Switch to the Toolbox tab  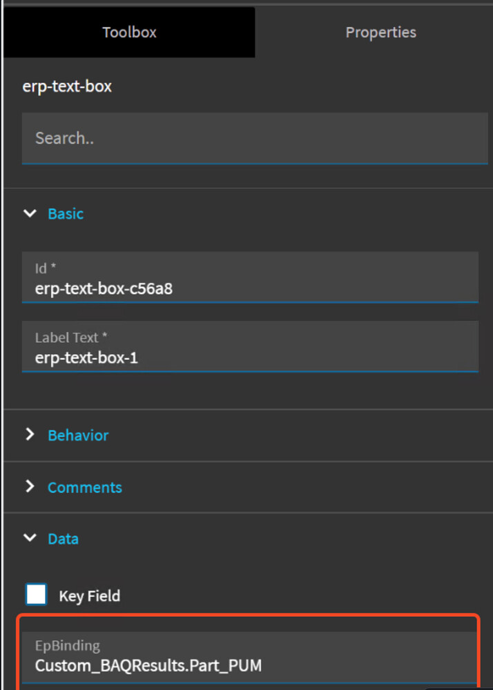(129, 32)
